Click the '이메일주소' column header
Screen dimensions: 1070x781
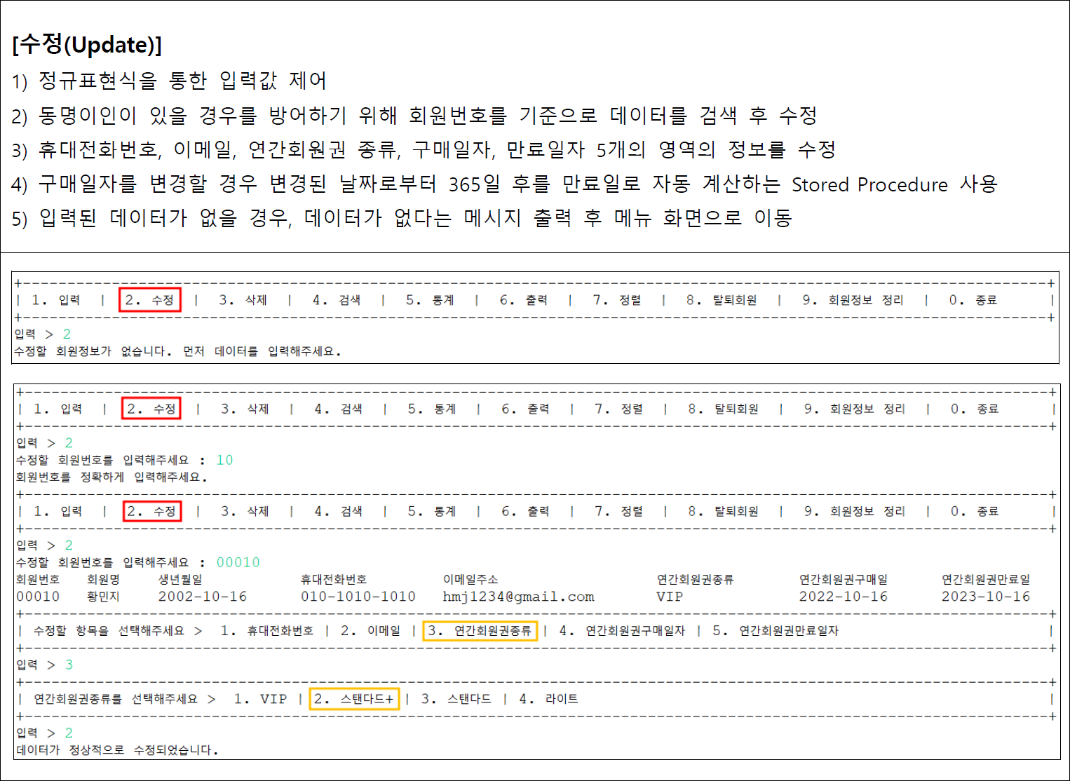click(x=470, y=579)
